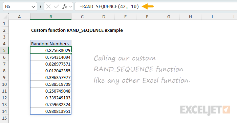Select column H header
This screenshot has width=237, height=123.
190,17
